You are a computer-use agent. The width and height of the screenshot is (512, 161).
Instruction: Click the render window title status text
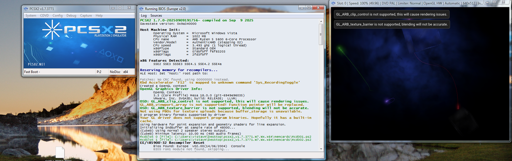pos(410,3)
